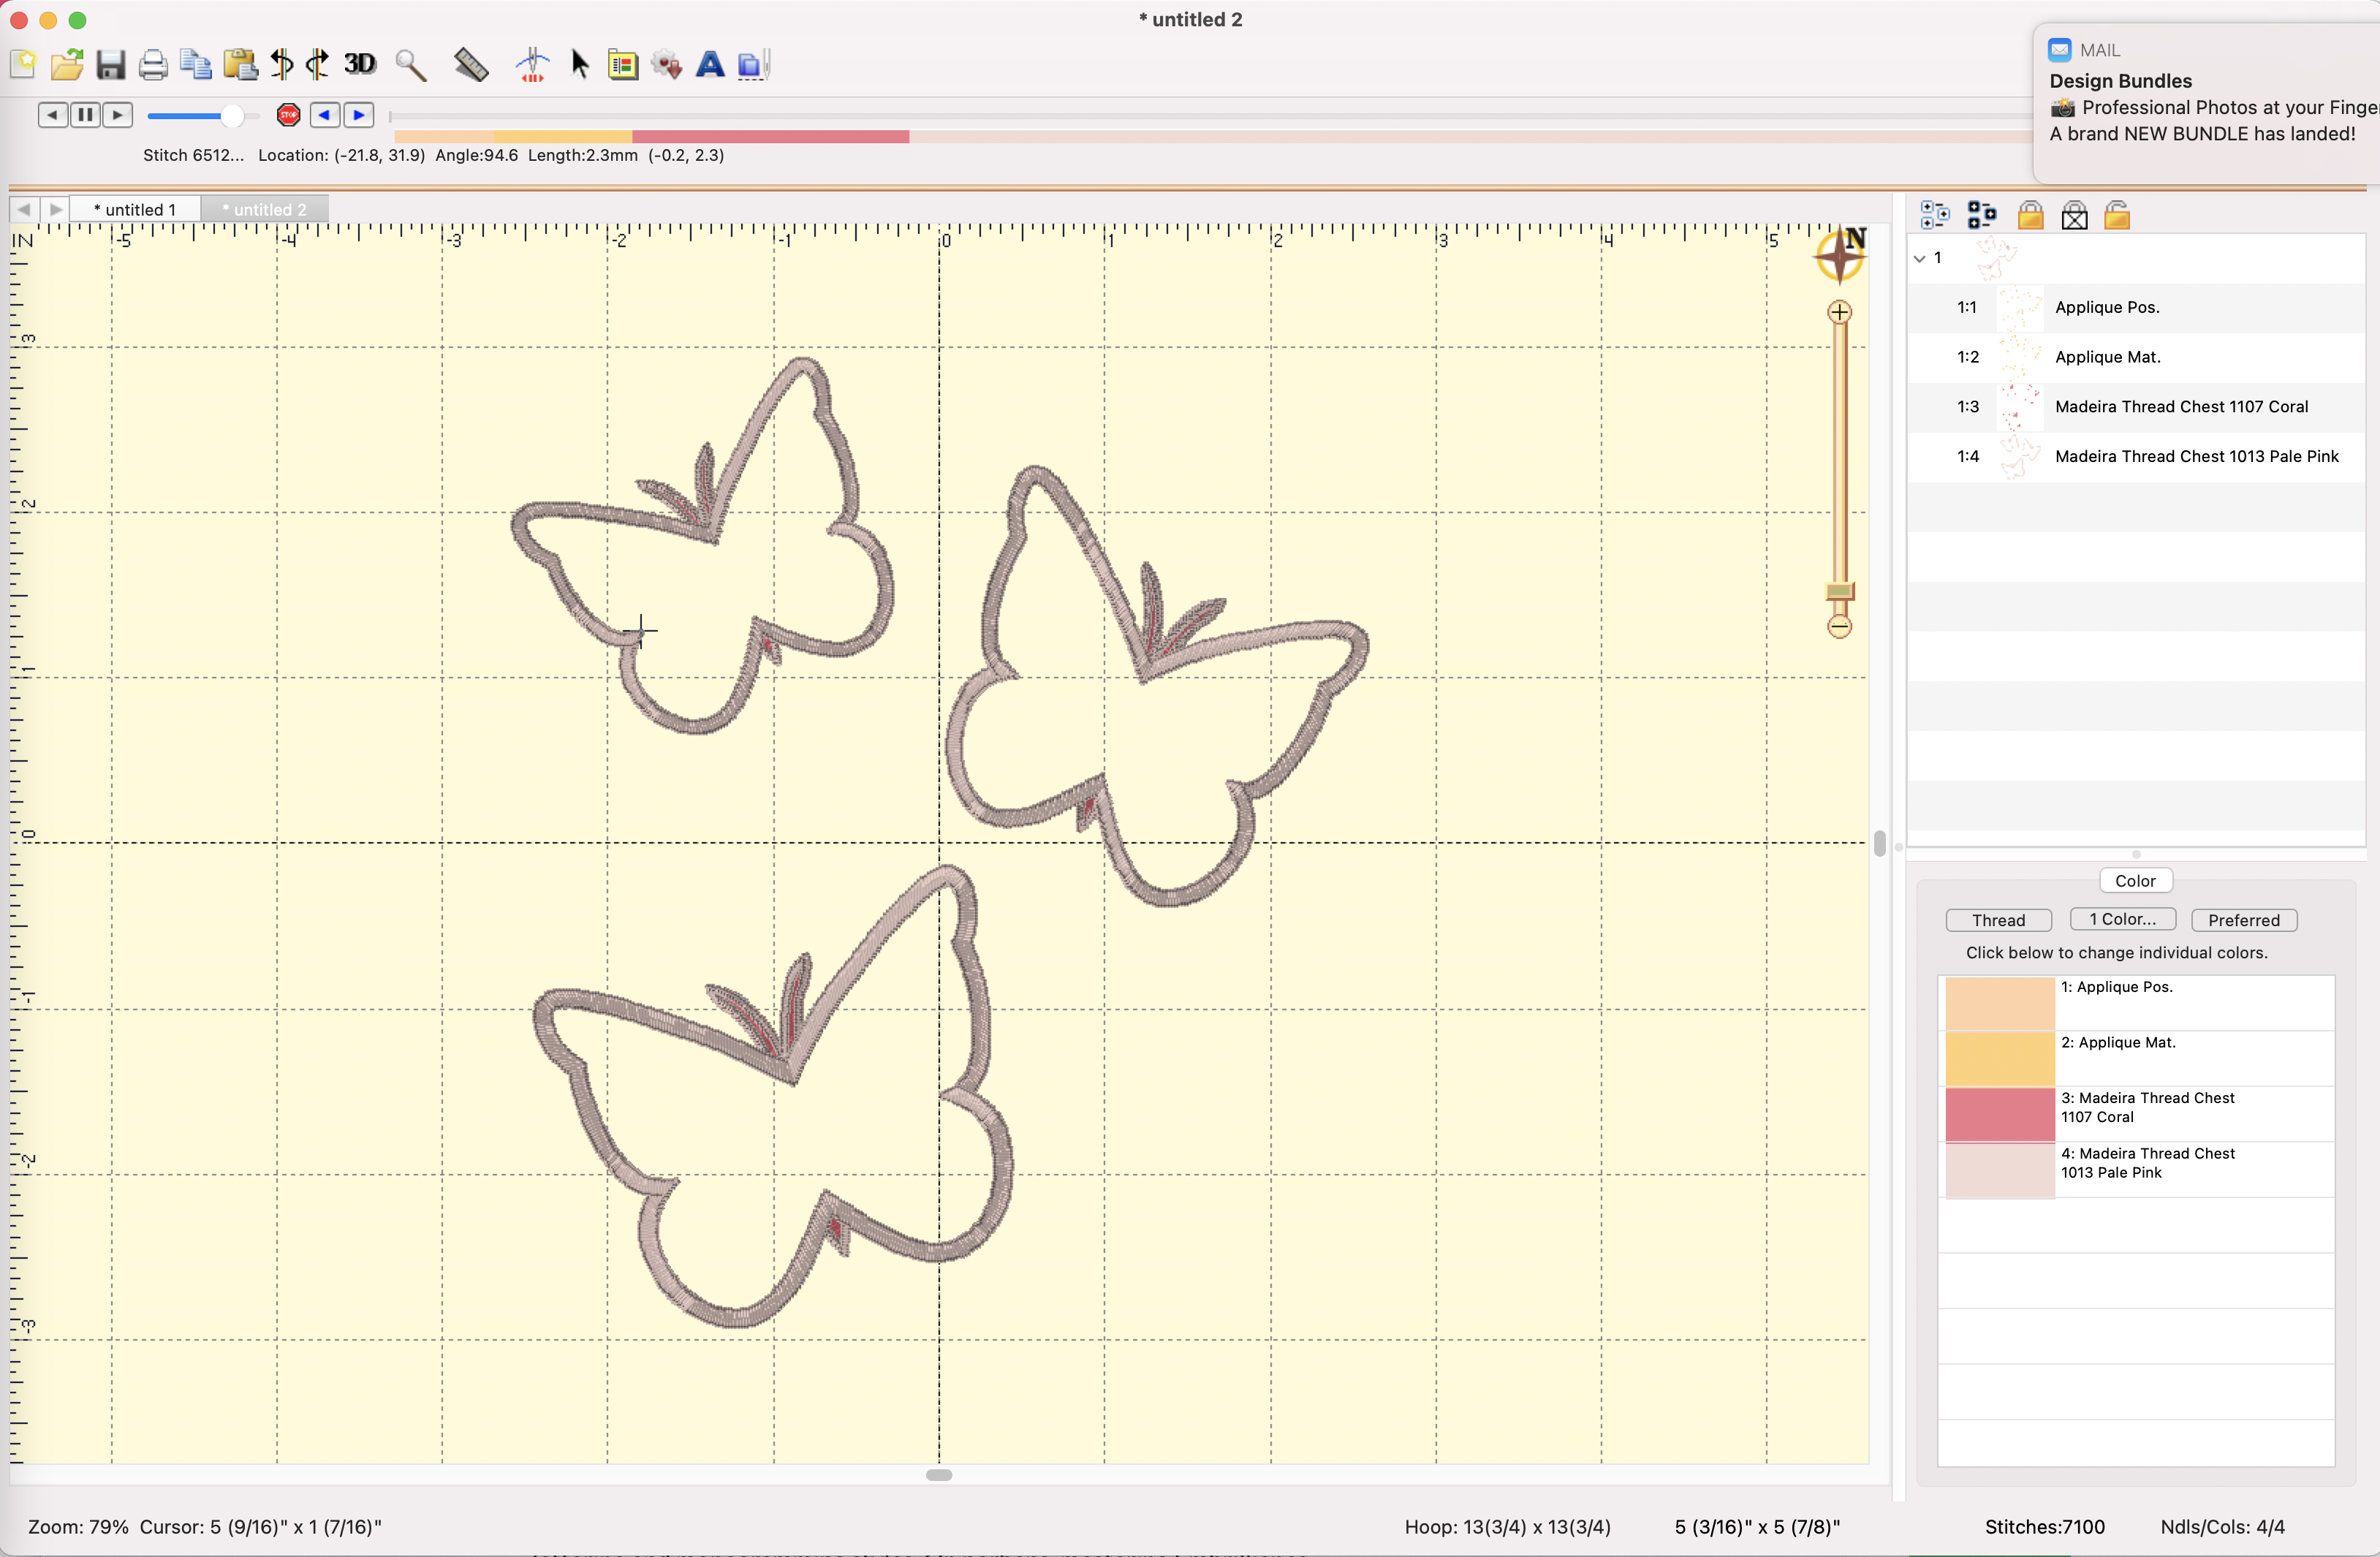This screenshot has height=1557, width=2380.
Task: Adjust the simulation speed slider
Action: click(231, 116)
